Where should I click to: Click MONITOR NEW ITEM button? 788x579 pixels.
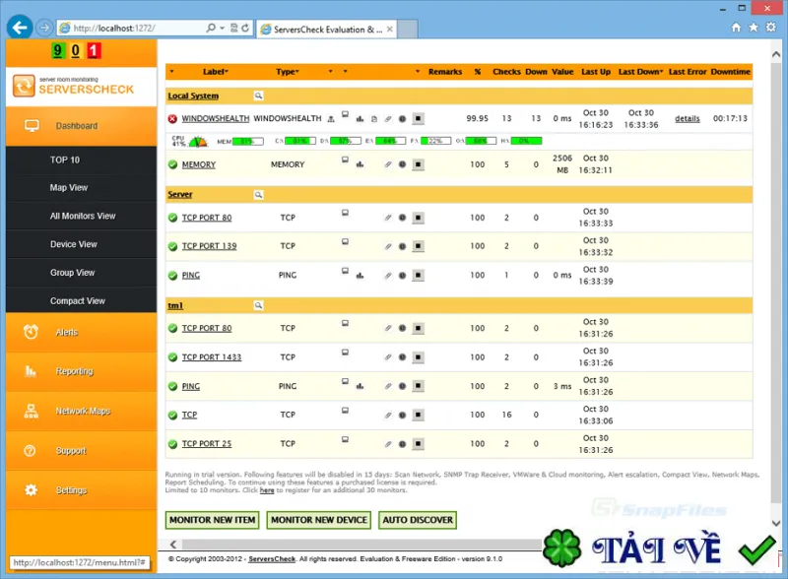pos(212,520)
